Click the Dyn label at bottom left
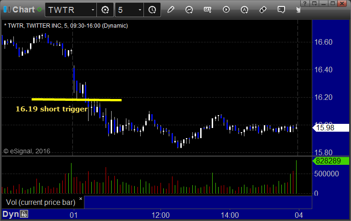 (x=11, y=214)
